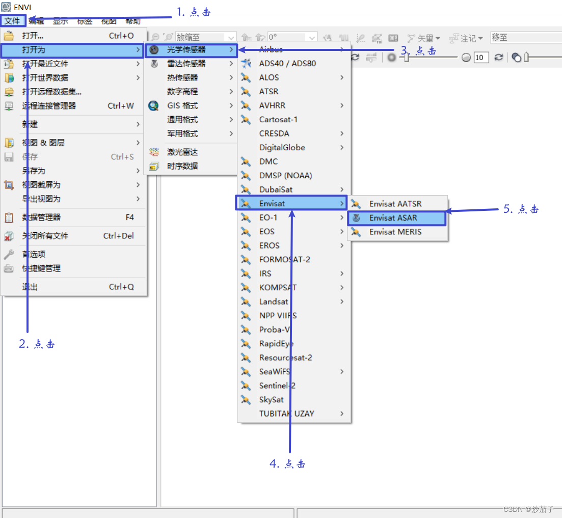This screenshot has height=518, width=562.
Task: Select the Envisat entry in sensor list
Action: pos(291,203)
